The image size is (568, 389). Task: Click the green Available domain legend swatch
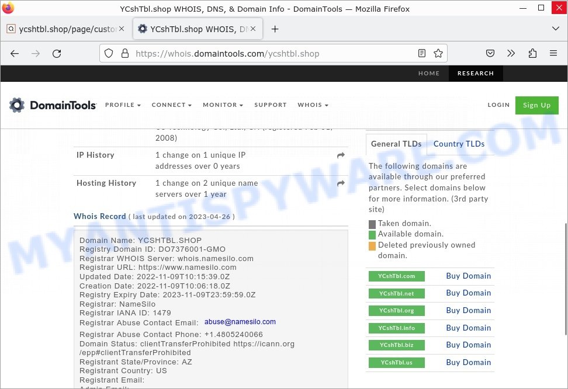(x=372, y=235)
